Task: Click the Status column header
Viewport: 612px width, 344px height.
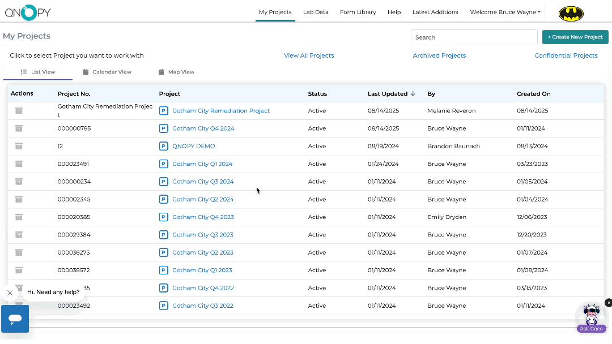Action: [x=317, y=93]
